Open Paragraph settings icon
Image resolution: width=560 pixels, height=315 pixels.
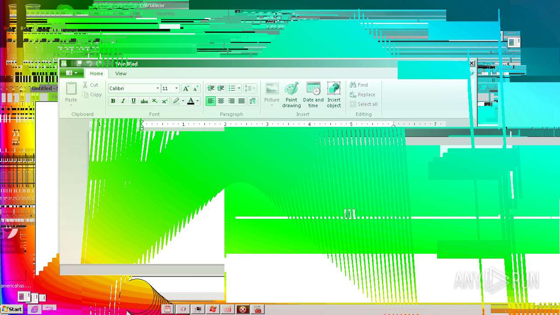pos(252,101)
